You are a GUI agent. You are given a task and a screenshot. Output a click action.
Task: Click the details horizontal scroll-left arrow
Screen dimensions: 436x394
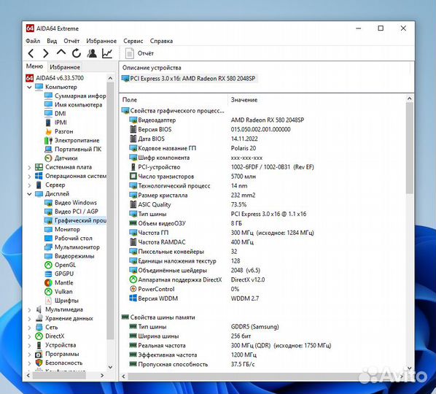124,376
